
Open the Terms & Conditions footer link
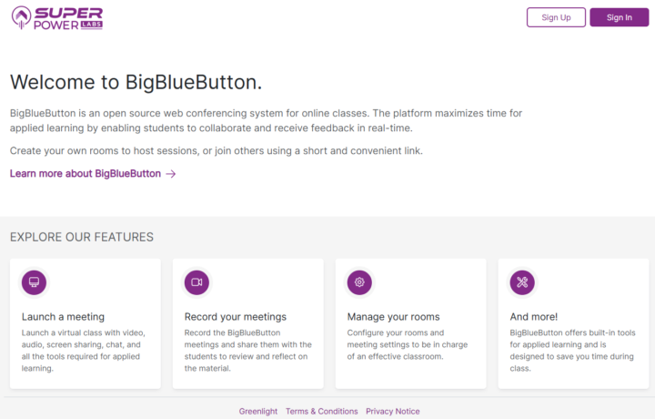[x=322, y=411]
